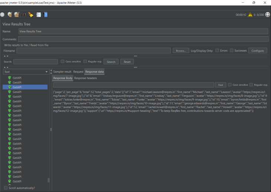Click the grey Shutdown octagon toolbar icon
Screen dimensions: 271x192
coord(2,15)
